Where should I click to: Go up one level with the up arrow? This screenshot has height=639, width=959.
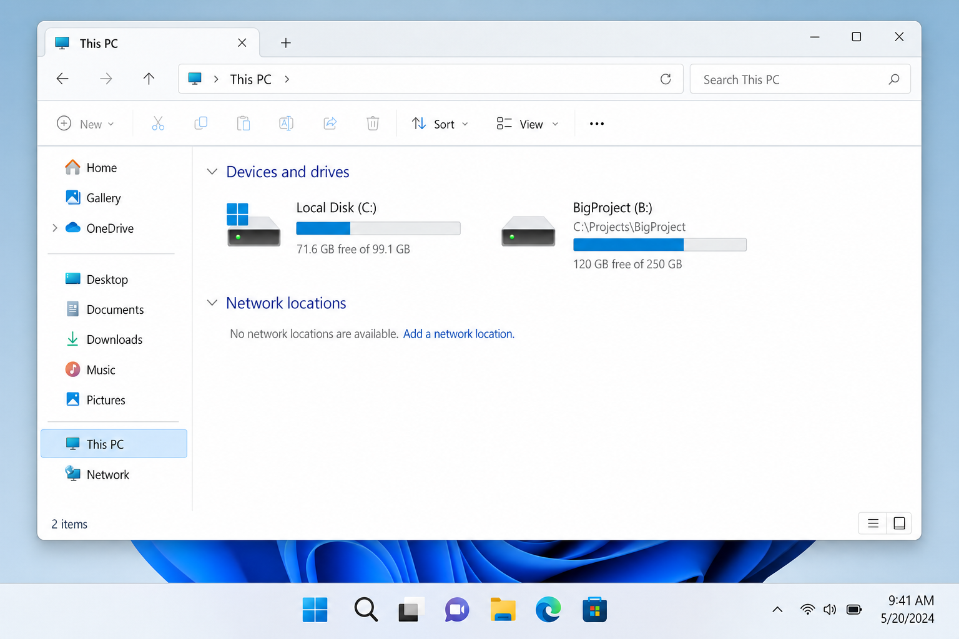149,79
